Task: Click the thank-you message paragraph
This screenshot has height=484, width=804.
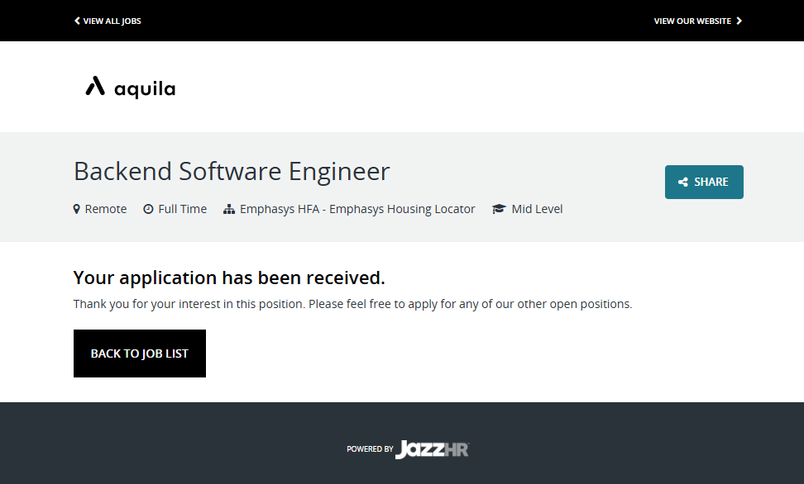Action: (352, 304)
